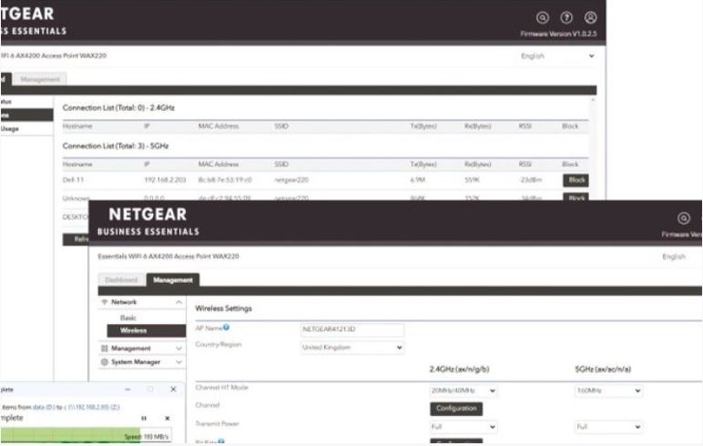
Task: Click -23dBm RSSI value
Action: (x=531, y=179)
